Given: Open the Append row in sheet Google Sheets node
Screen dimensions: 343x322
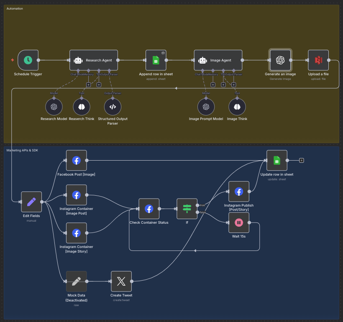Looking at the screenshot, I should coord(156,60).
